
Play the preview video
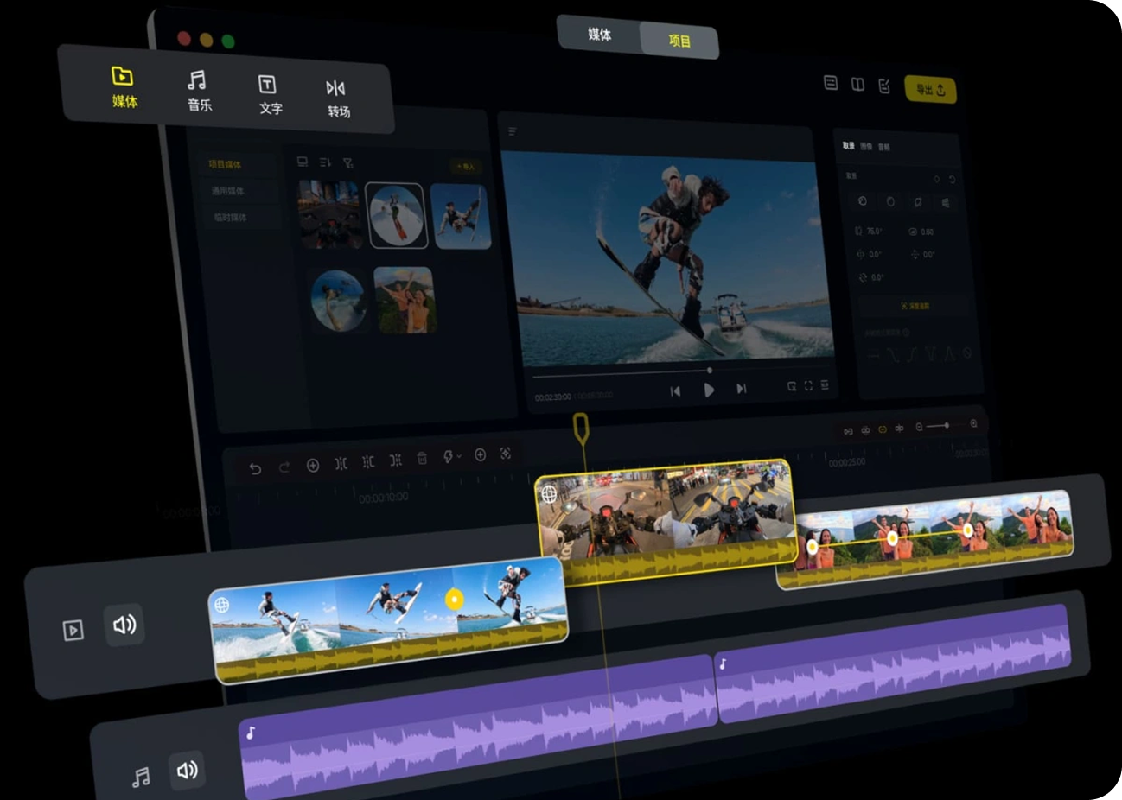click(x=709, y=390)
